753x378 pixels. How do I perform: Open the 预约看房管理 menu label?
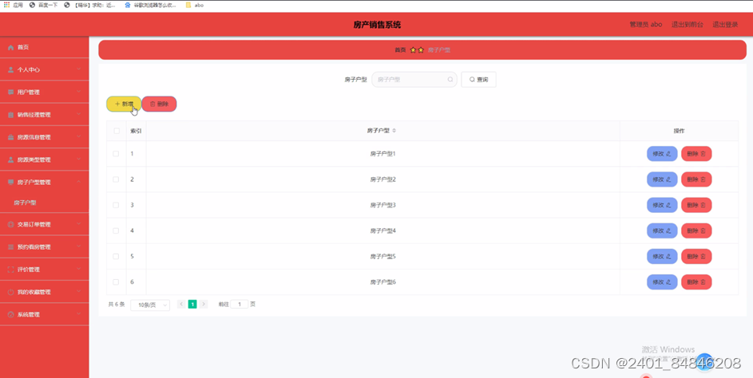[x=34, y=247]
